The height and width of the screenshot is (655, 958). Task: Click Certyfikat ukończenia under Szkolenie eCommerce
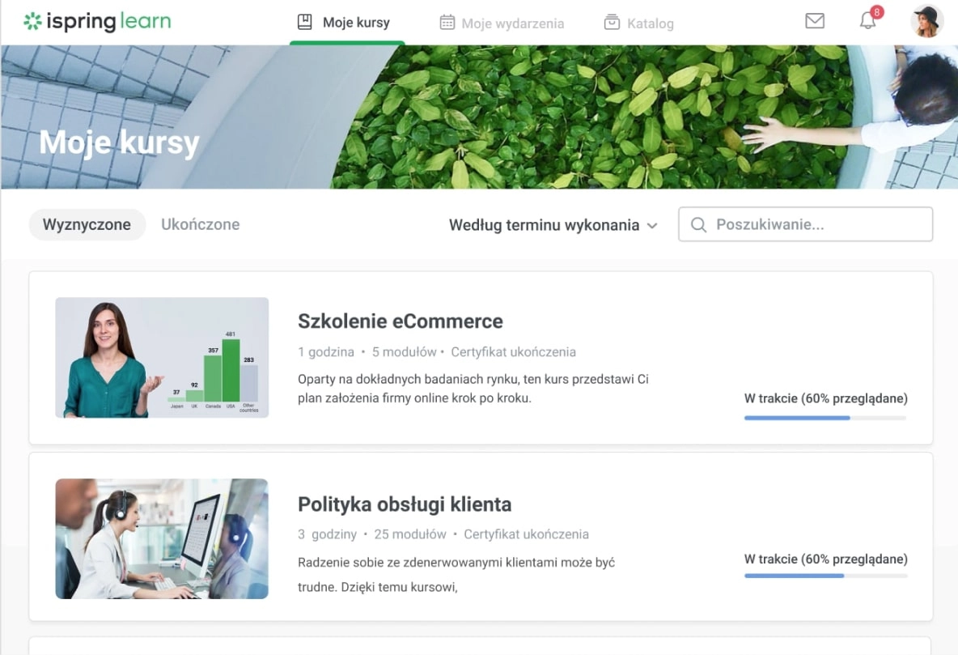pyautogui.click(x=513, y=352)
